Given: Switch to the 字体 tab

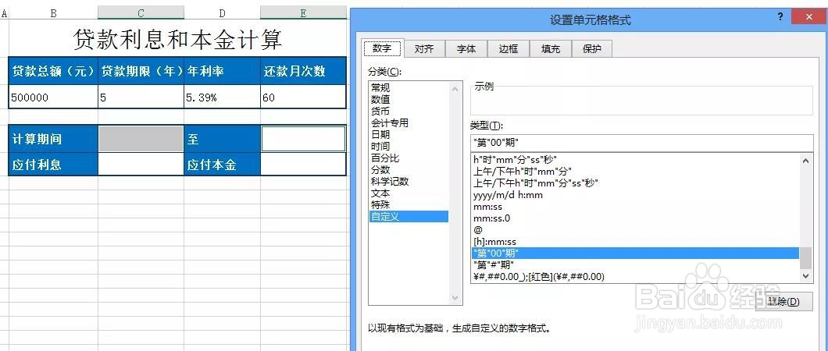Looking at the screenshot, I should (466, 49).
